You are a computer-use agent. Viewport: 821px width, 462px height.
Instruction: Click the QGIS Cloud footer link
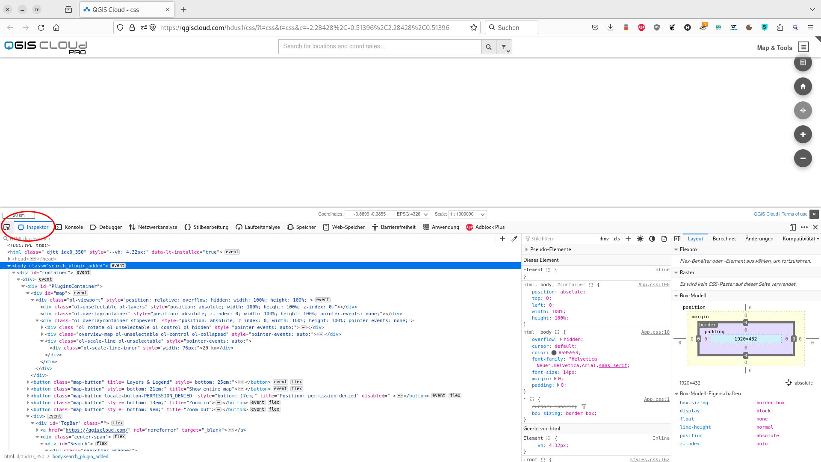[765, 214]
